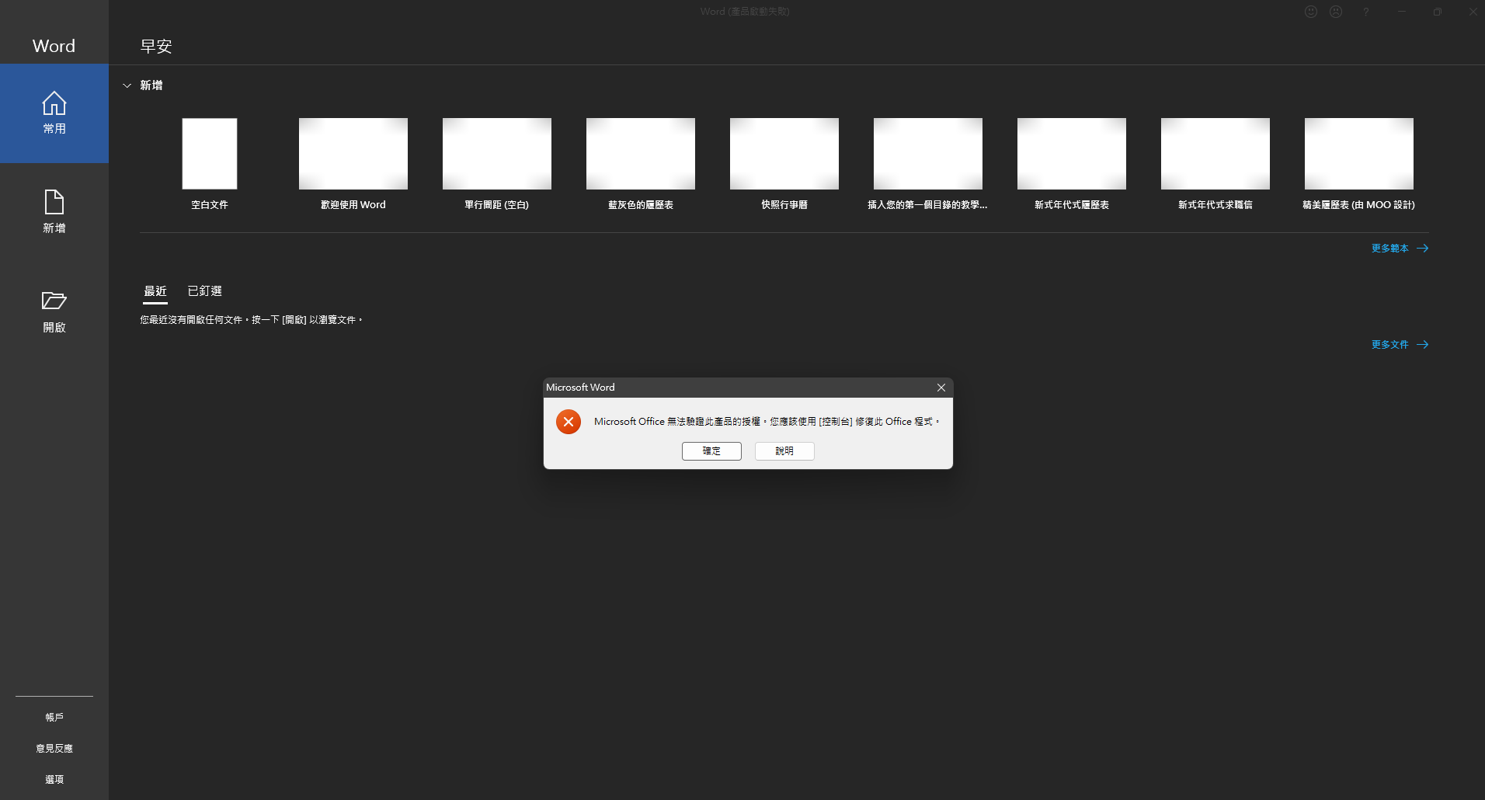Image resolution: width=1485 pixels, height=800 pixels.
Task: Collapse the 新增 section chevron
Action: [127, 85]
